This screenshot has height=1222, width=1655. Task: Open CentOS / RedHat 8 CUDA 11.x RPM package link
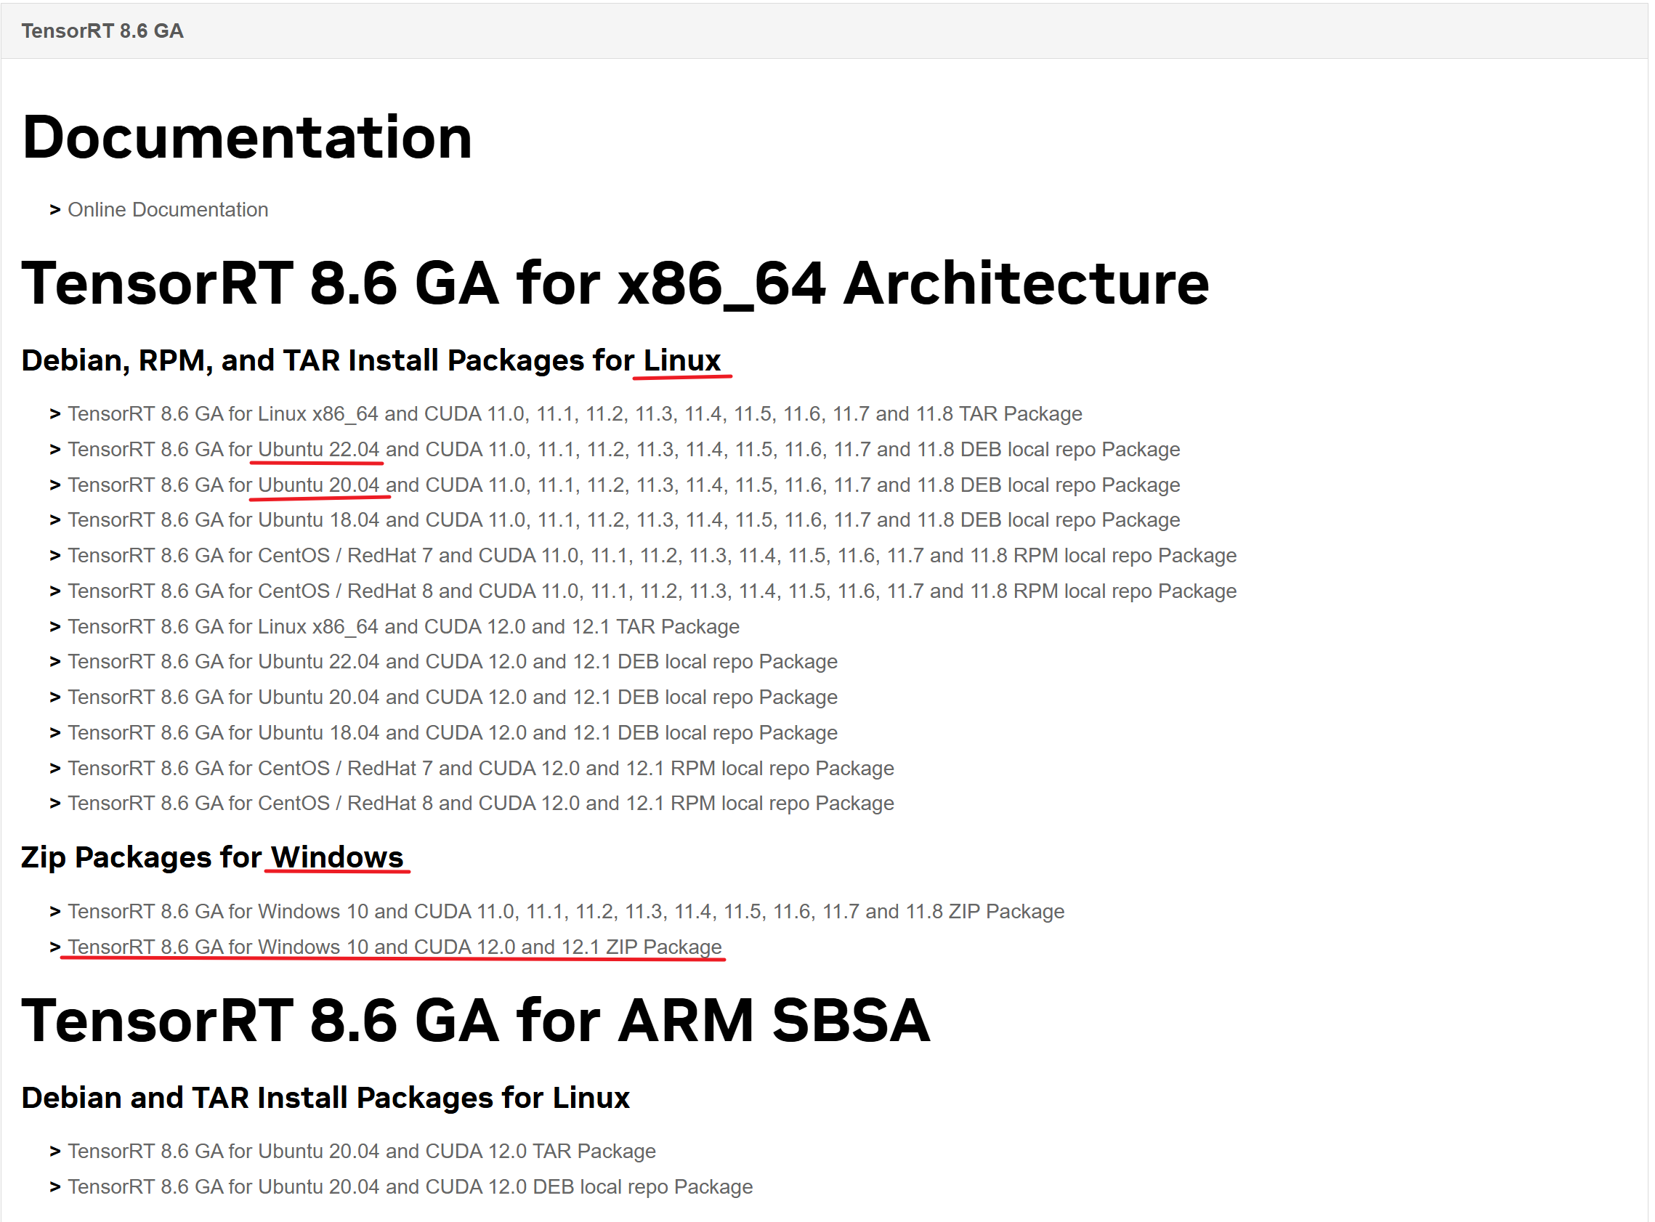coord(652,591)
